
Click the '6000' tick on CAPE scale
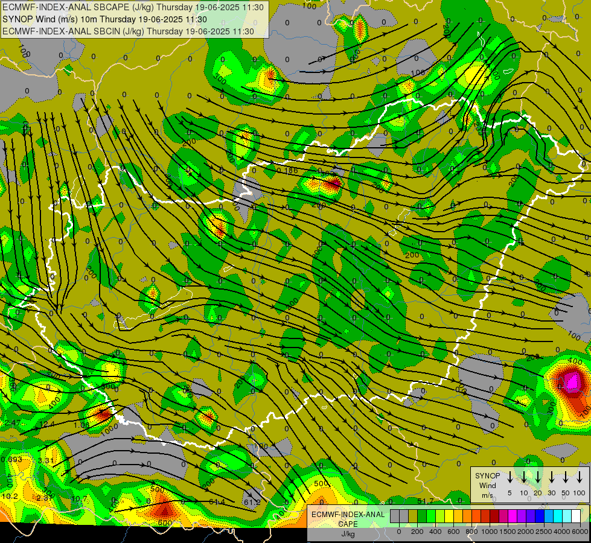580,532
